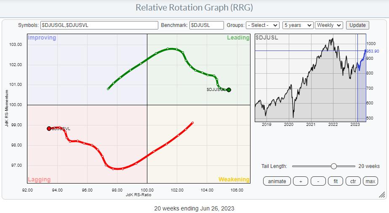Open the Groups select dropdown
The height and width of the screenshot is (213, 389).
(x=263, y=25)
